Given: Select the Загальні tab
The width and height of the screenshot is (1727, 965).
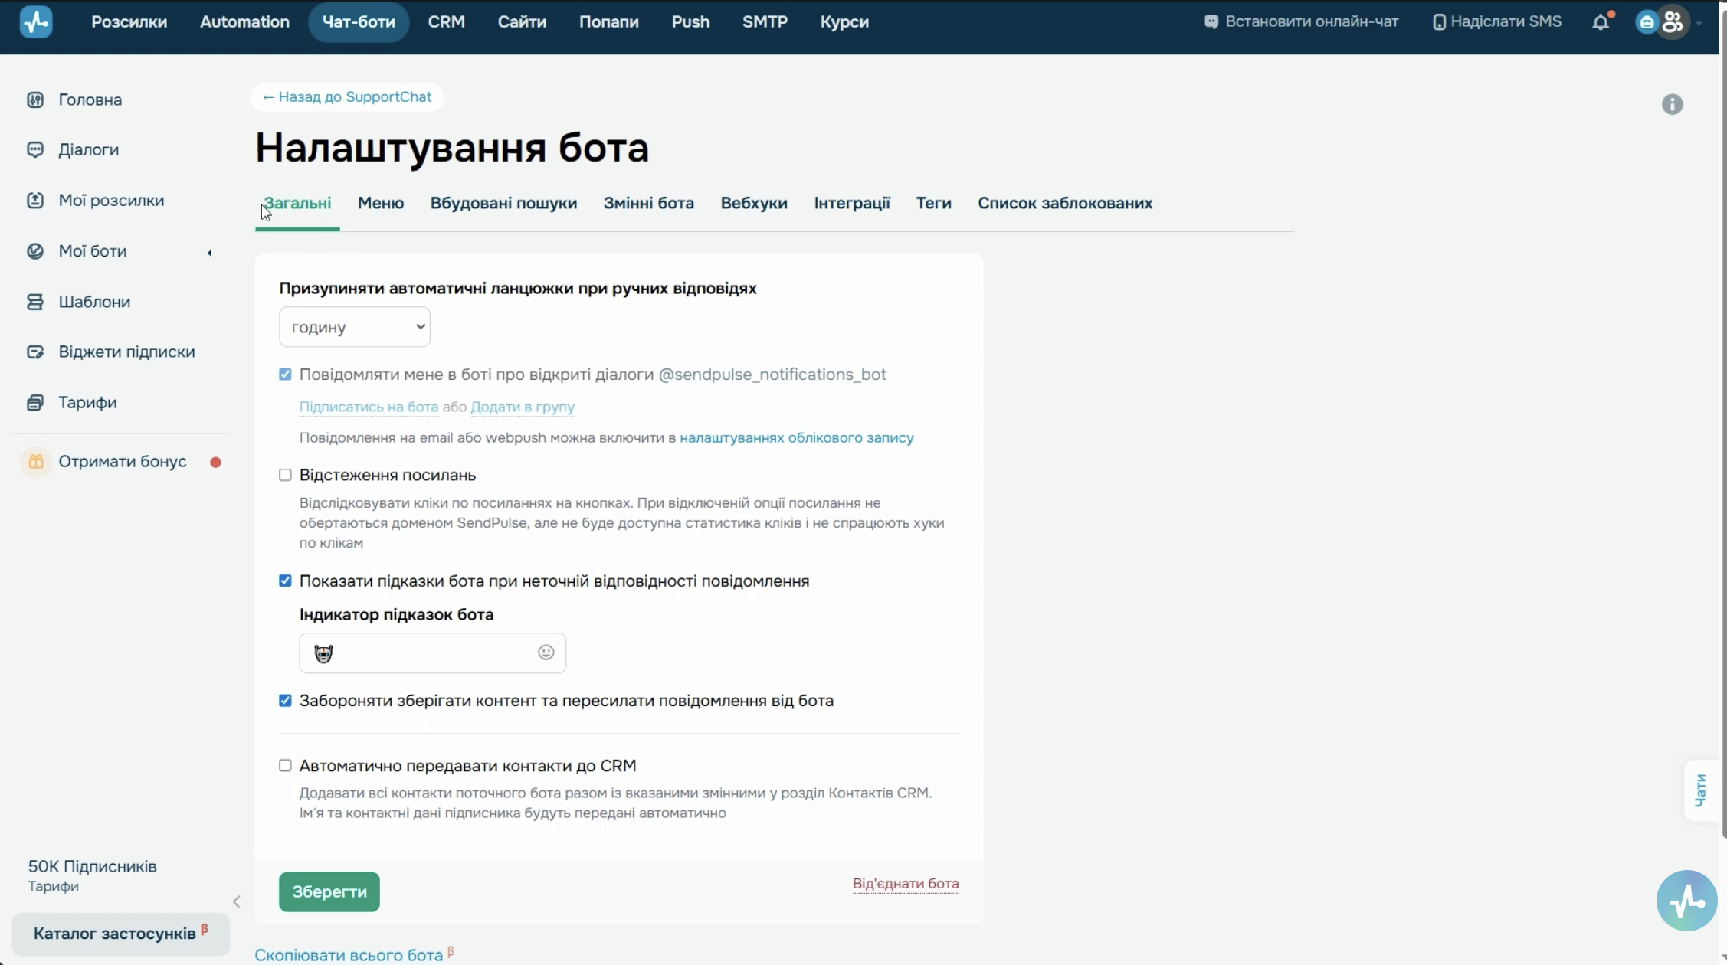Looking at the screenshot, I should (x=297, y=203).
